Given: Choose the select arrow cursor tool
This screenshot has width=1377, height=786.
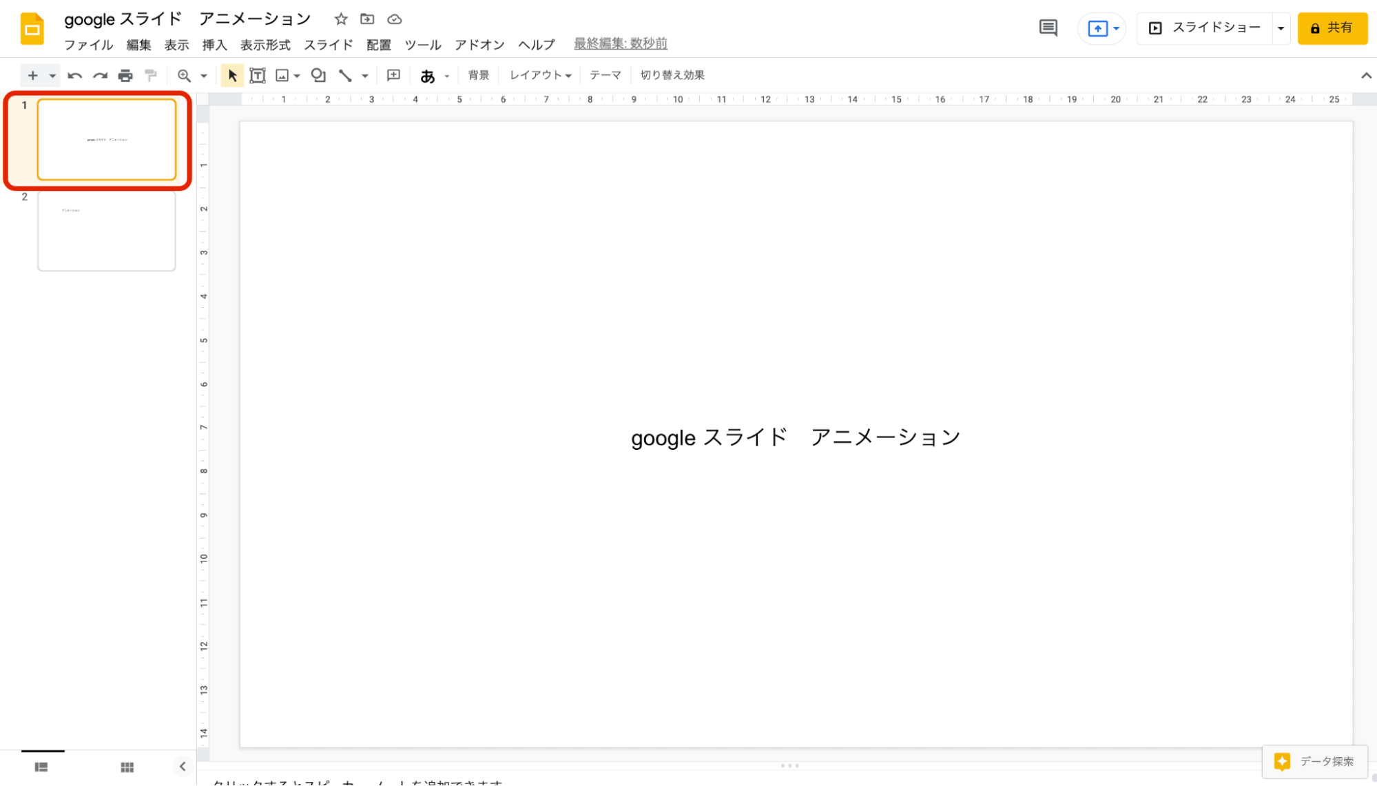Looking at the screenshot, I should (232, 76).
